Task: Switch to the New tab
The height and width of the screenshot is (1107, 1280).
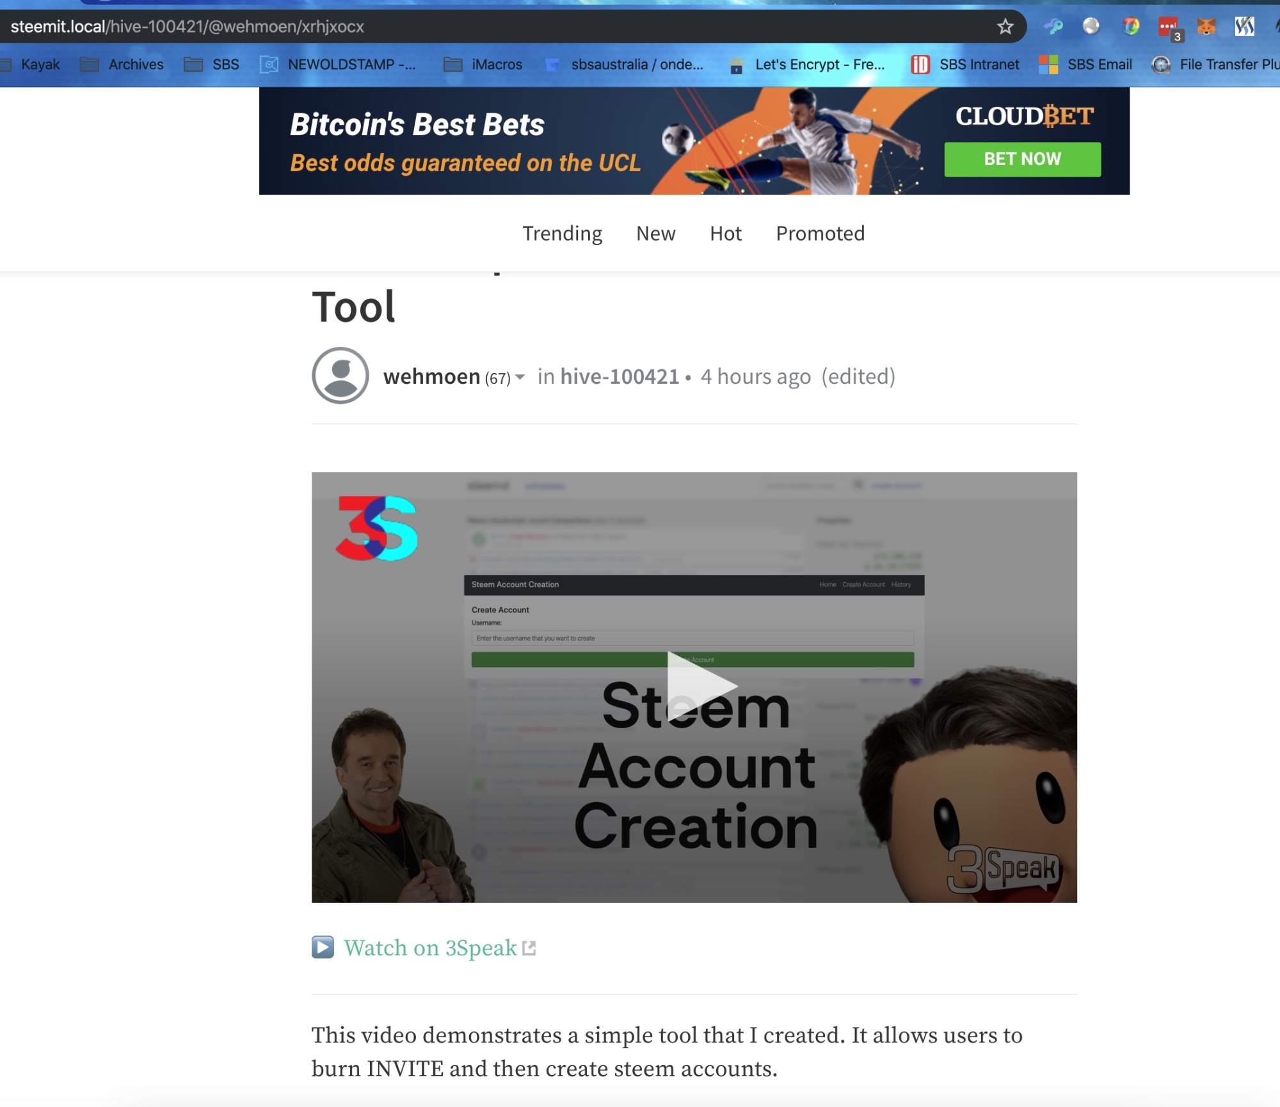Action: click(655, 234)
